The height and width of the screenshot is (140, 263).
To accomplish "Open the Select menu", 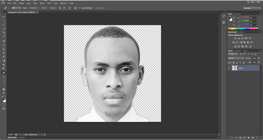I will pos(42,3).
